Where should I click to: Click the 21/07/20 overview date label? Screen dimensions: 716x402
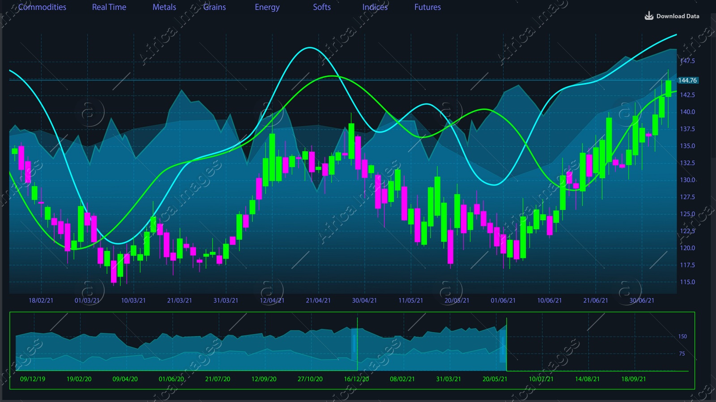click(217, 379)
